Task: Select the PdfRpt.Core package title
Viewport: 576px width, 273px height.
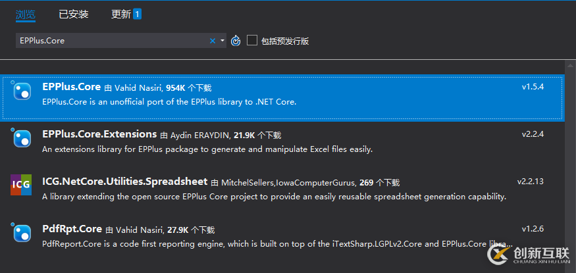Action: coord(72,229)
